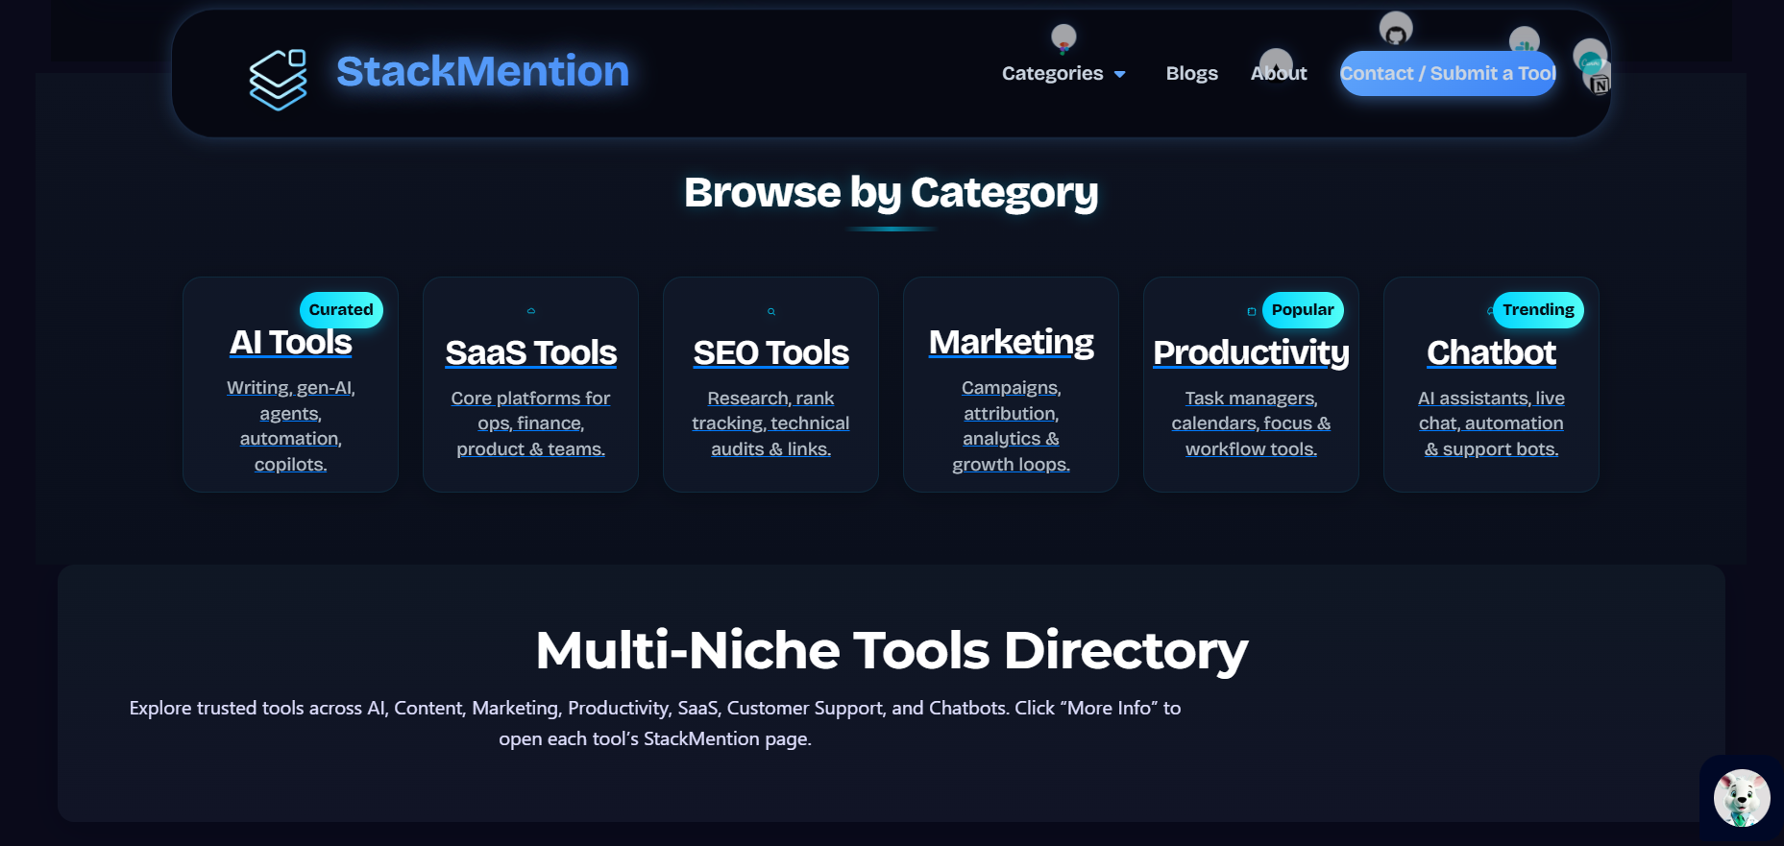
Task: Click 'AI assistants, live chat, automation' description
Action: point(1491,423)
